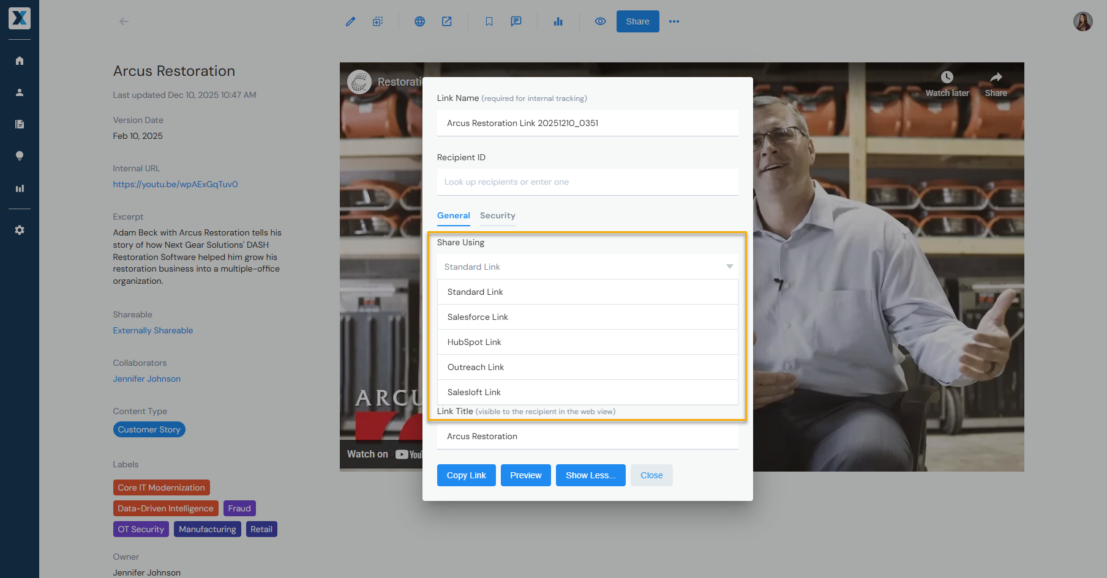This screenshot has width=1107, height=578.
Task: Open the Home sidebar icon
Action: click(20, 61)
